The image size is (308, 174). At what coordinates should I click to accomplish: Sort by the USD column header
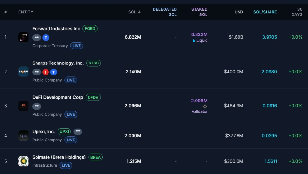[239, 12]
